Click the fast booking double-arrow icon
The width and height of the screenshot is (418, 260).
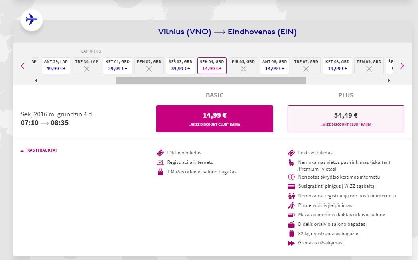[292, 243]
